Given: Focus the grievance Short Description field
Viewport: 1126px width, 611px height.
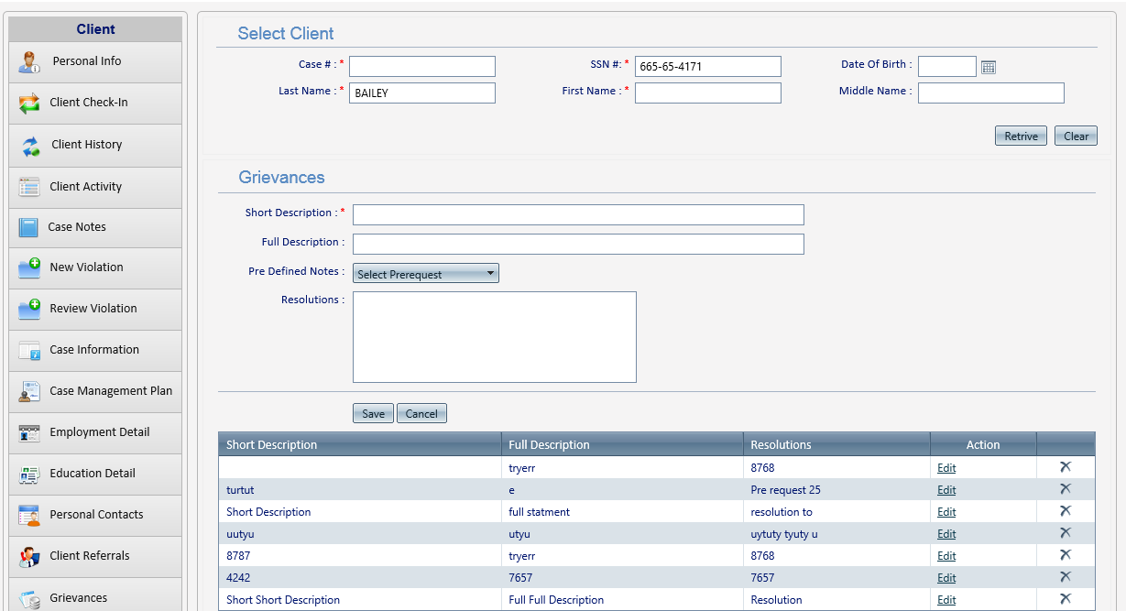Looking at the screenshot, I should pos(578,214).
